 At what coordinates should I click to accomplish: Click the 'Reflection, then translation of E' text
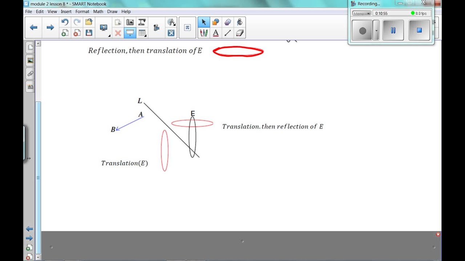click(145, 51)
